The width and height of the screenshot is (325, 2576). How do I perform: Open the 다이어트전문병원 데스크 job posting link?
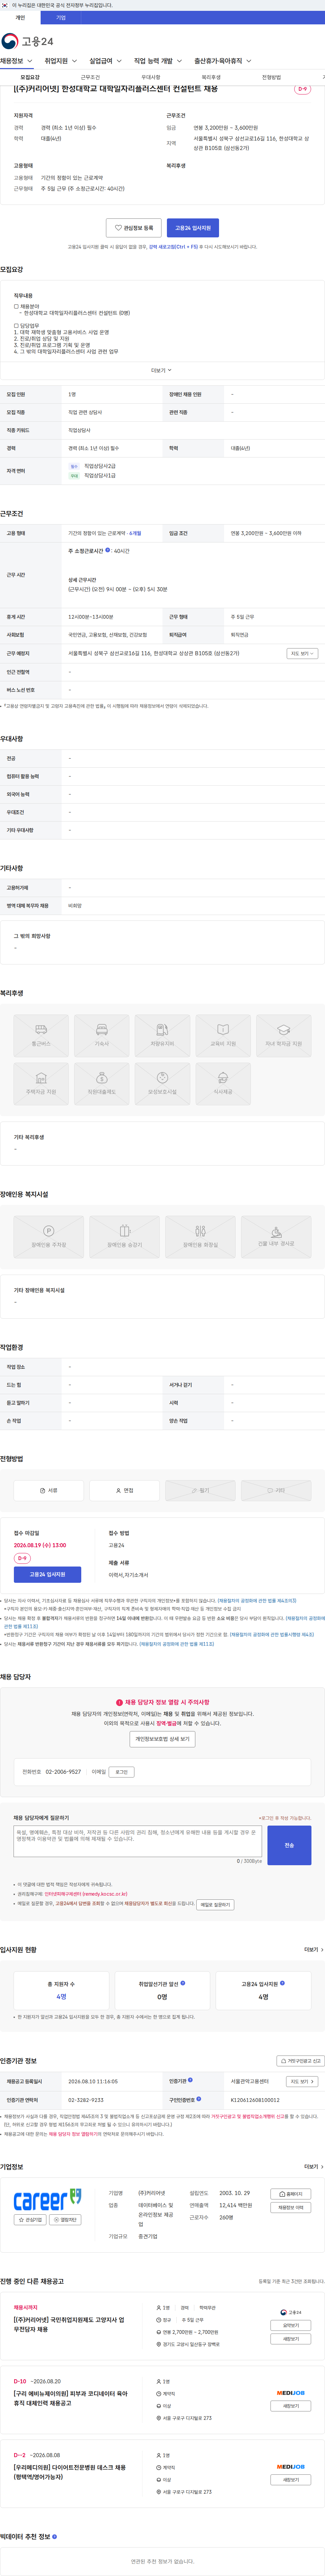click(x=70, y=2472)
